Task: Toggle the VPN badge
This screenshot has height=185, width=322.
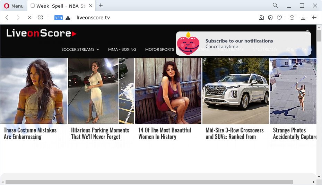Action: [59, 18]
